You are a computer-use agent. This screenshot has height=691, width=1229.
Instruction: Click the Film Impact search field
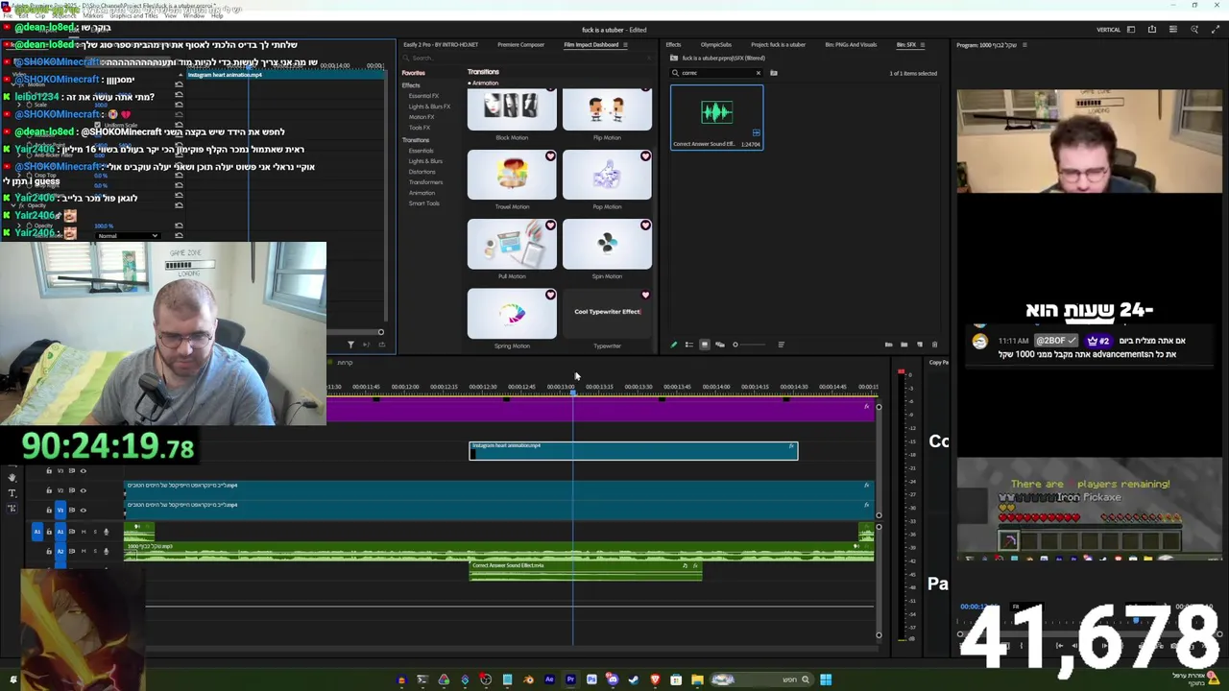pos(528,58)
